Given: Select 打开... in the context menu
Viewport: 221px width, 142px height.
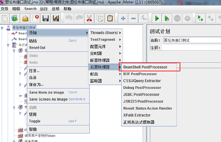Looking at the screenshot, I should tap(58, 71).
